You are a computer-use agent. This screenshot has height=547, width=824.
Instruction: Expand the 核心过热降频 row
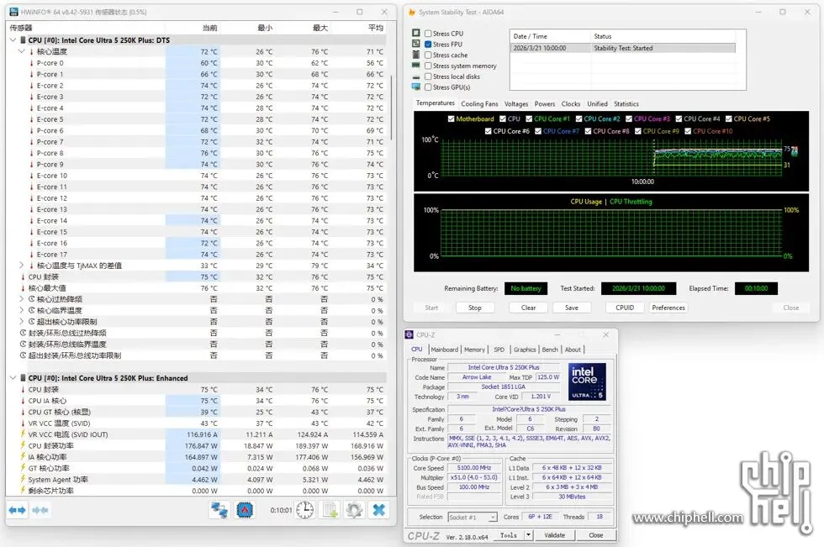22,299
